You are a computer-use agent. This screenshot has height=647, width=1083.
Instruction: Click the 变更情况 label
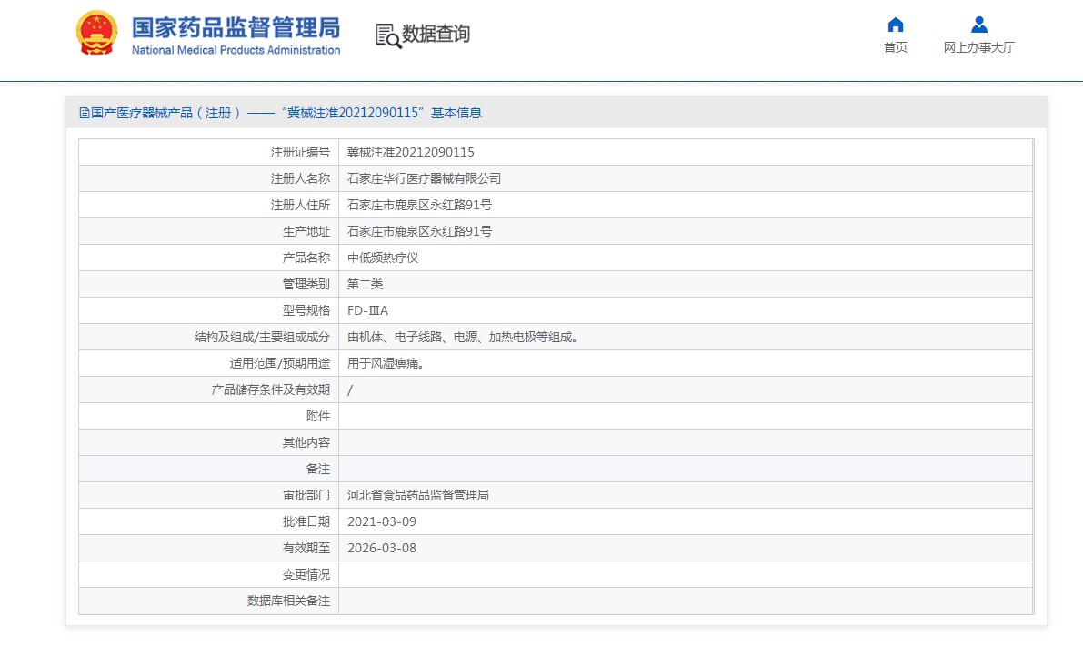(306, 574)
